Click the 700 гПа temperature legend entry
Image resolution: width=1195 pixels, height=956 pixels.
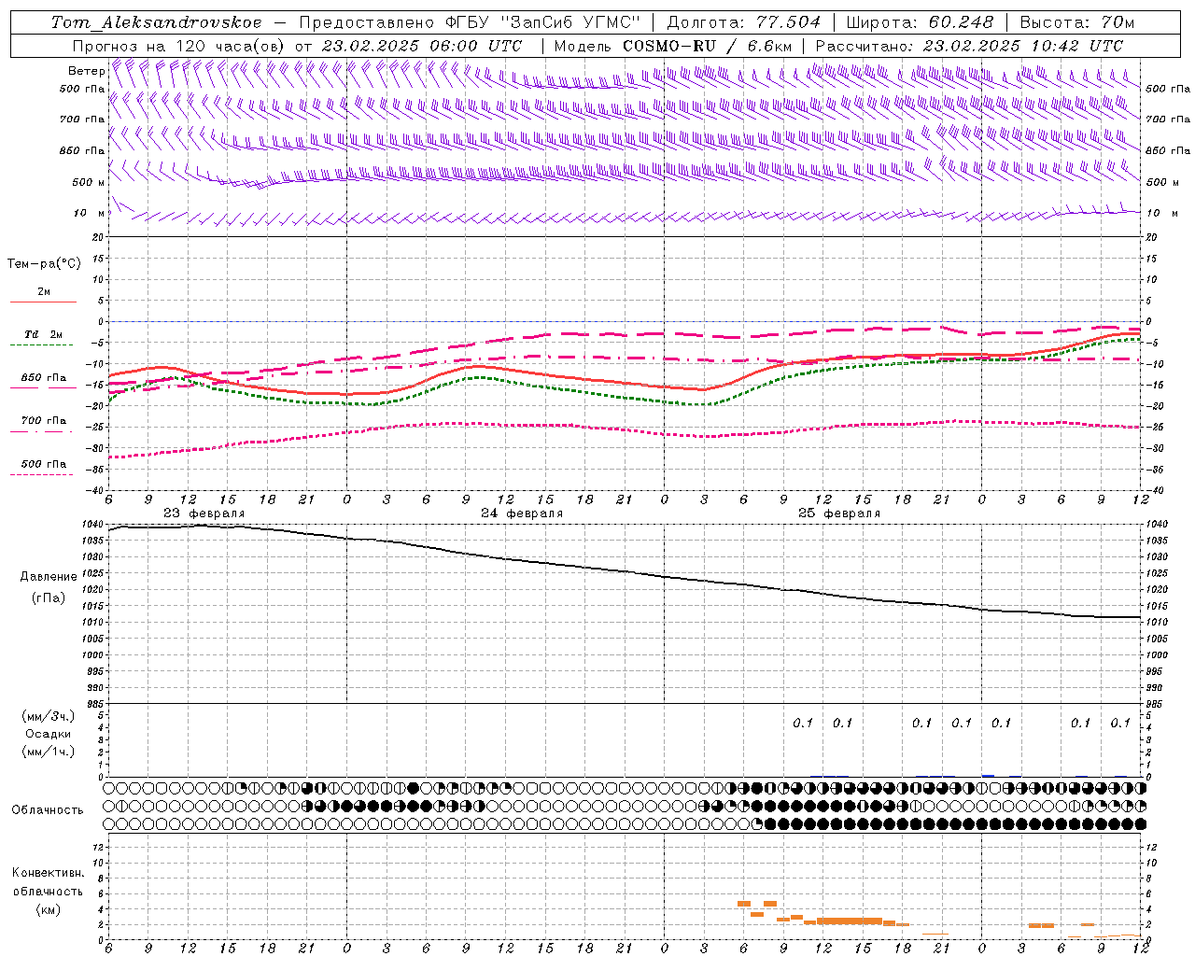click(44, 420)
